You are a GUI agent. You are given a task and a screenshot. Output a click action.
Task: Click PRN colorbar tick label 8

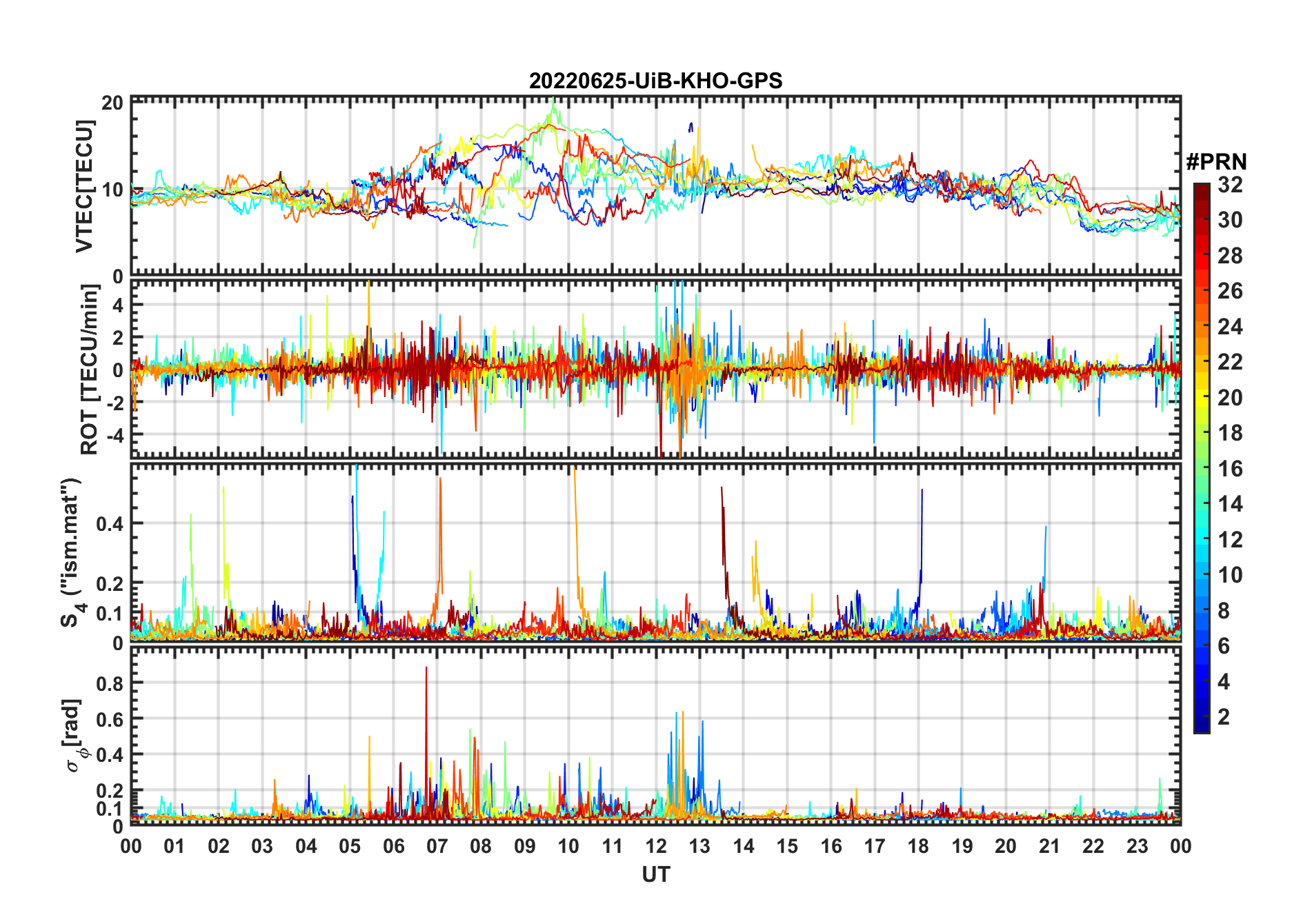point(1224,611)
